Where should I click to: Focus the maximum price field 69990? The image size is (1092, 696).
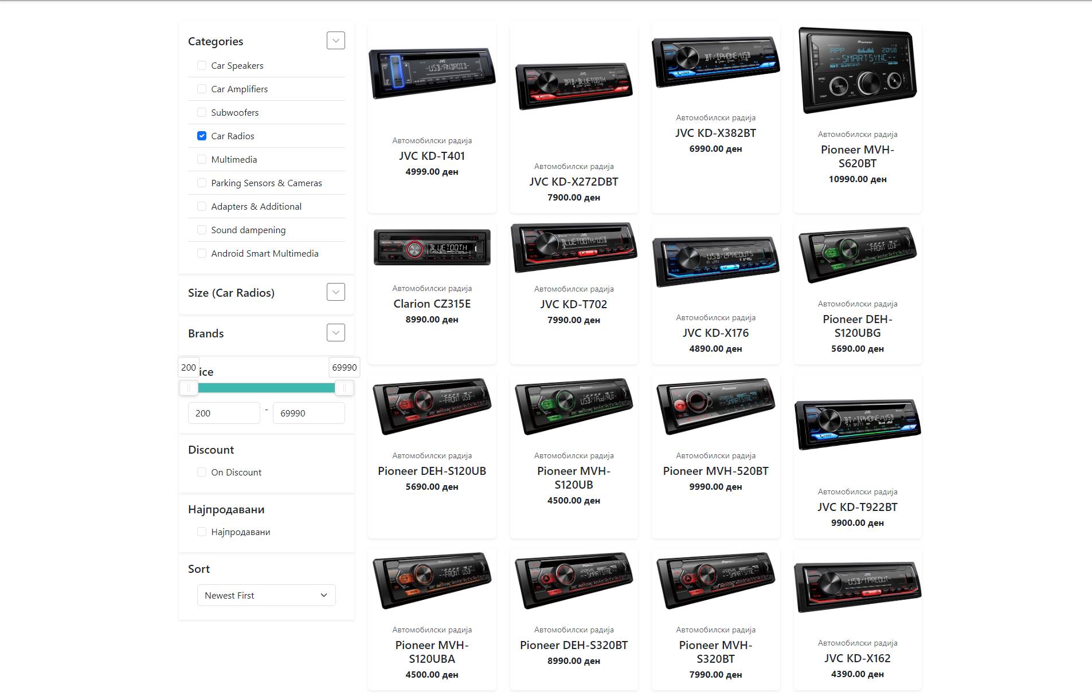click(x=309, y=413)
